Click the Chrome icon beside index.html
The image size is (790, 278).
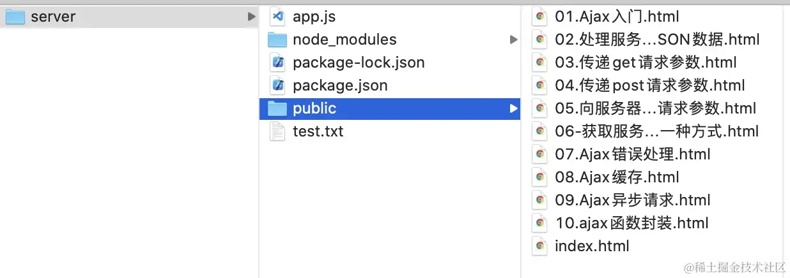pyautogui.click(x=540, y=246)
